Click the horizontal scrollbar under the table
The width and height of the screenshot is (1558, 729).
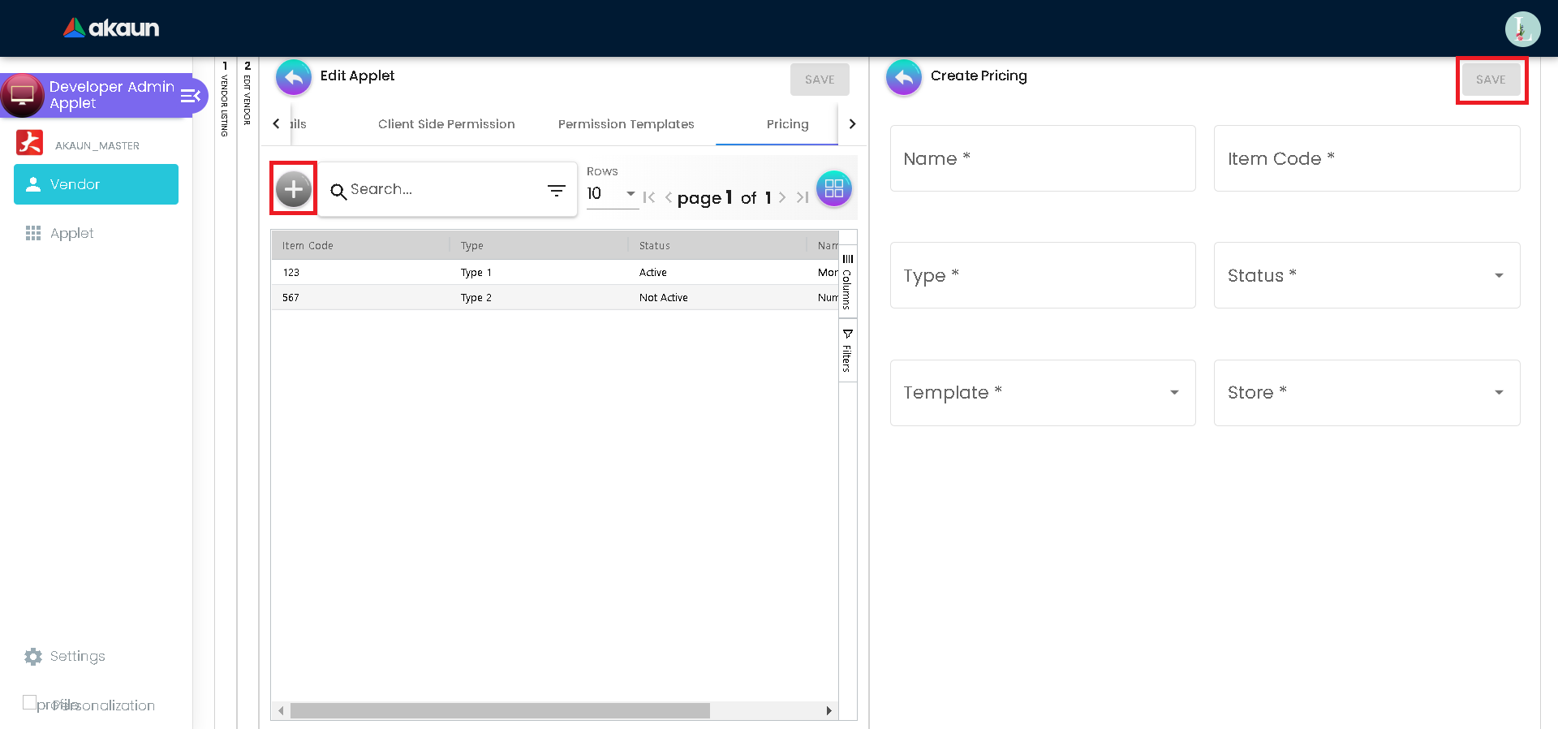(500, 711)
